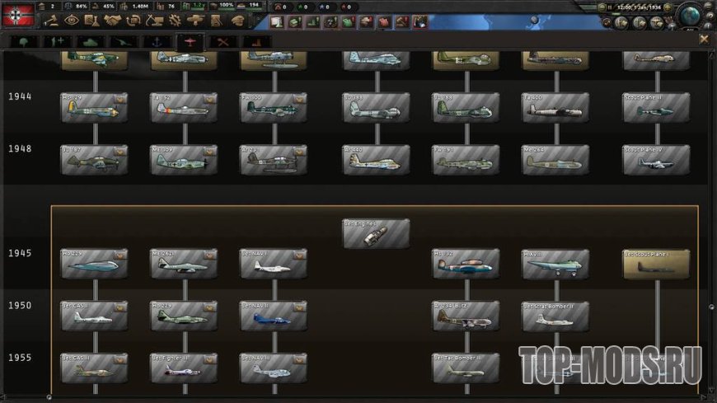The width and height of the screenshot is (717, 403).
Task: Open diplomacy via the handshake icon
Action: tap(112, 21)
